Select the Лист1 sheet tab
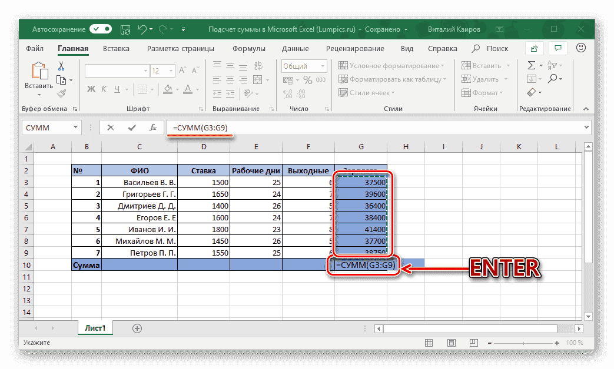This screenshot has height=369, width=614. (x=95, y=328)
